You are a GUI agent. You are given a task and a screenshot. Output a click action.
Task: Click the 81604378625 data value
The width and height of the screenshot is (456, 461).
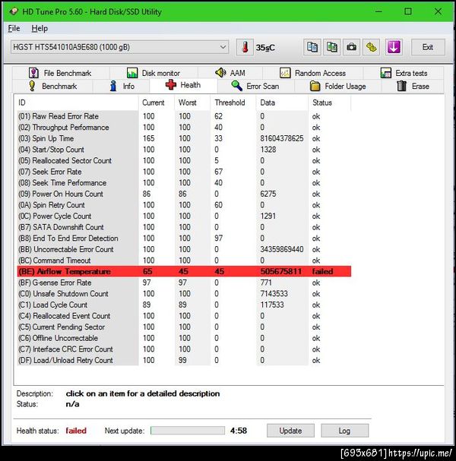[x=281, y=138]
